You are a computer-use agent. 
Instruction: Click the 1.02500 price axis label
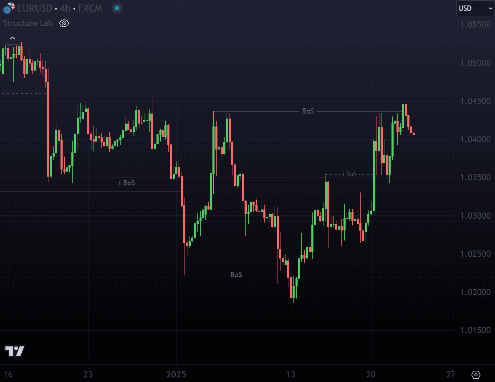tap(475, 254)
